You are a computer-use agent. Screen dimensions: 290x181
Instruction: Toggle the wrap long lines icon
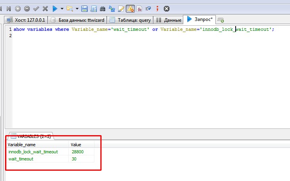[x=148, y=8]
